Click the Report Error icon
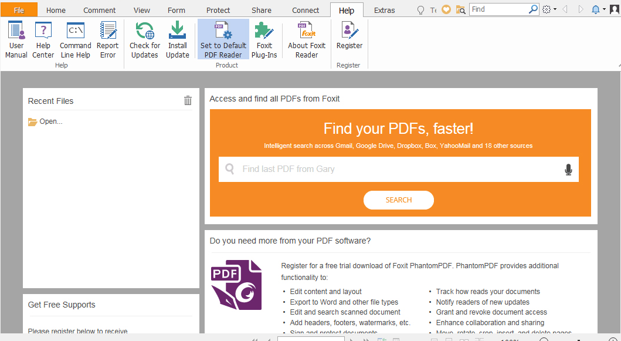The width and height of the screenshot is (621, 341). click(x=108, y=39)
